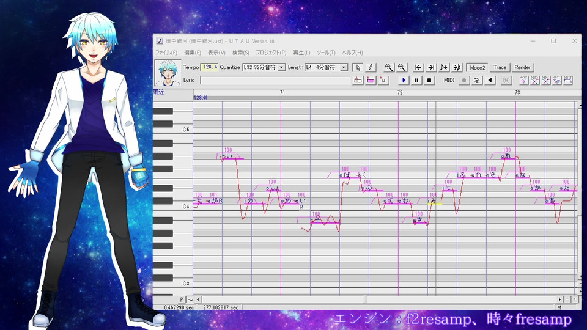Stop playback with the square button
The image size is (587, 330).
[429, 80]
